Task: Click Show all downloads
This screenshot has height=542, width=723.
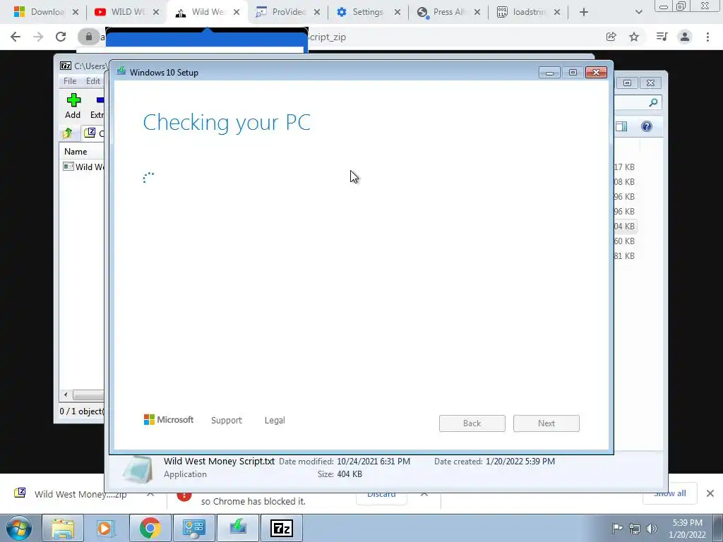Action: pyautogui.click(x=670, y=493)
